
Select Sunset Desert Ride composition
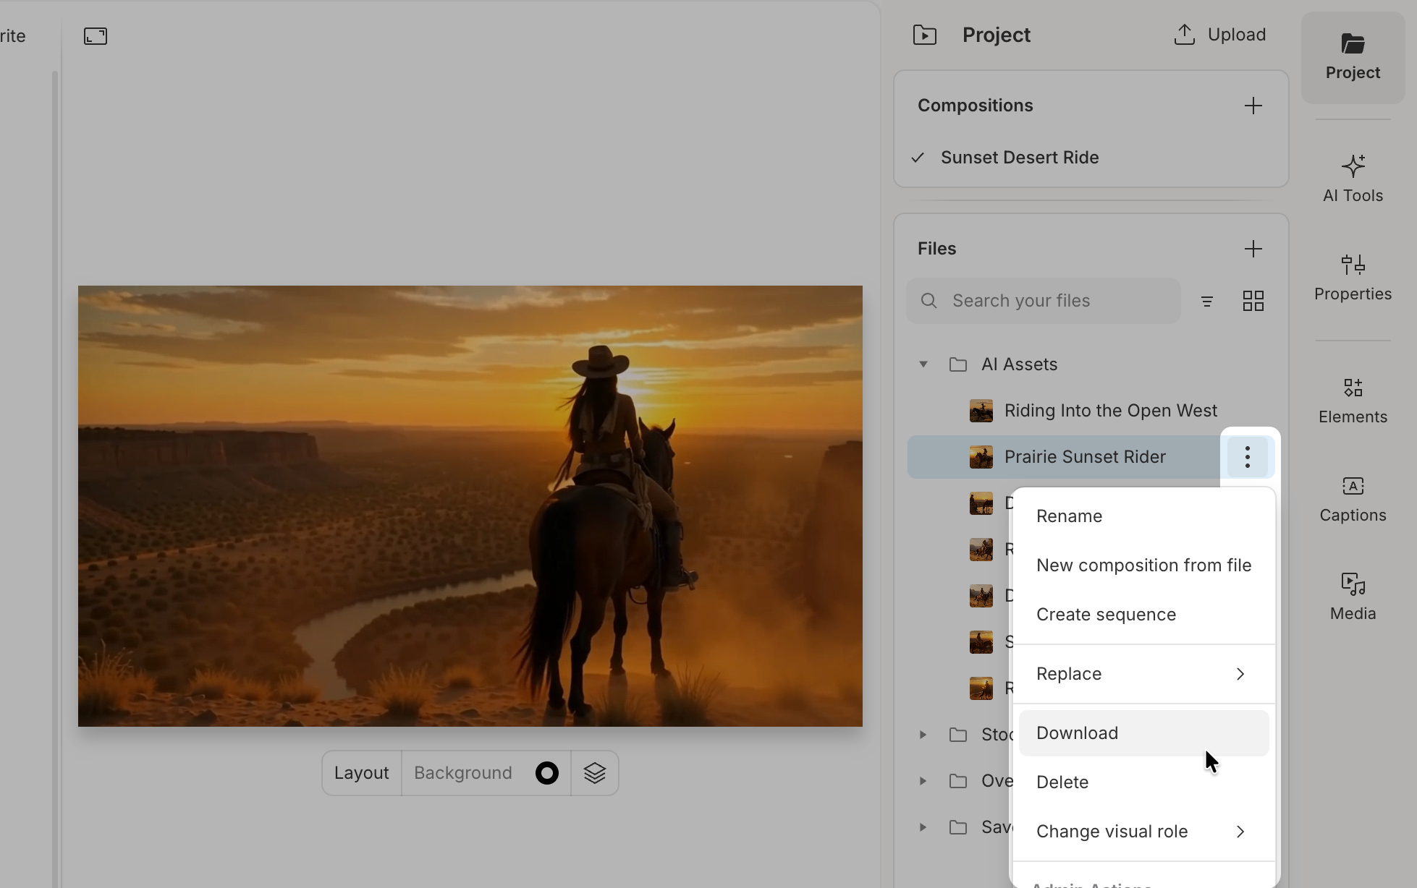(x=1019, y=158)
